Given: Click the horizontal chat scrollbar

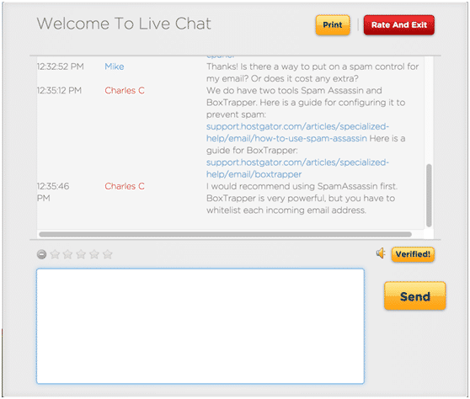Looking at the screenshot, I should pyautogui.click(x=225, y=234).
